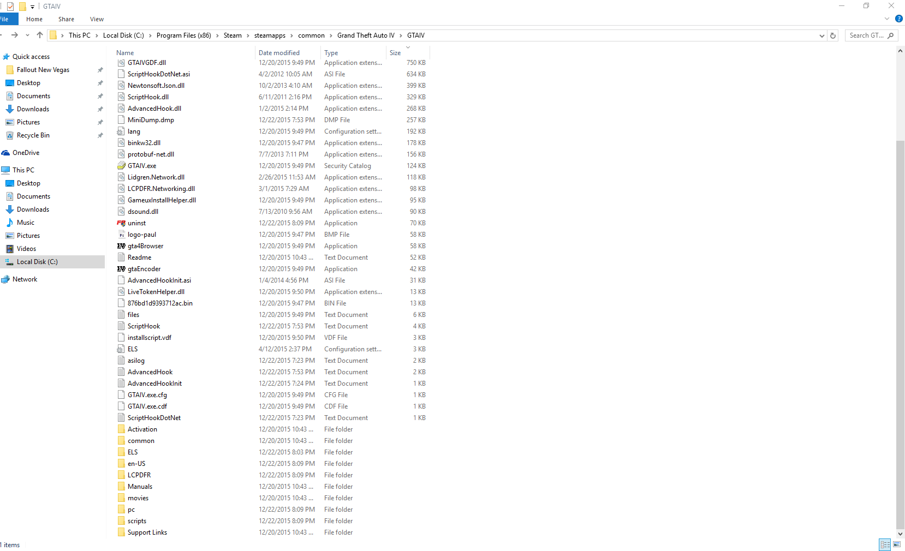Select the file 876bd1d9393712ac.bin

(x=160, y=303)
